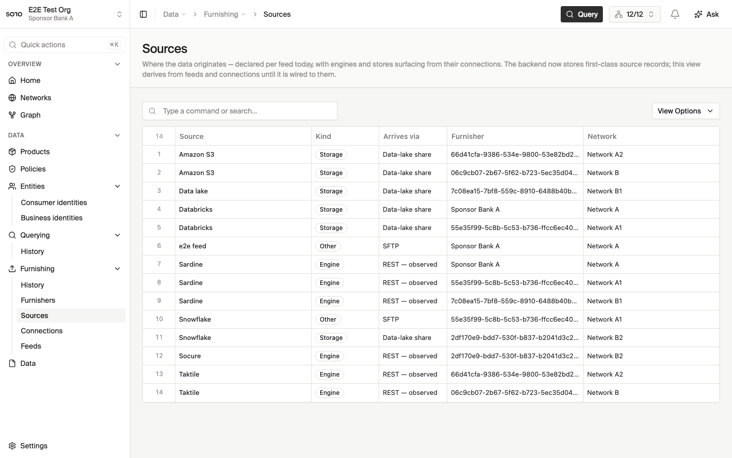
Task: Click the Querying magnifier icon
Action: point(12,235)
